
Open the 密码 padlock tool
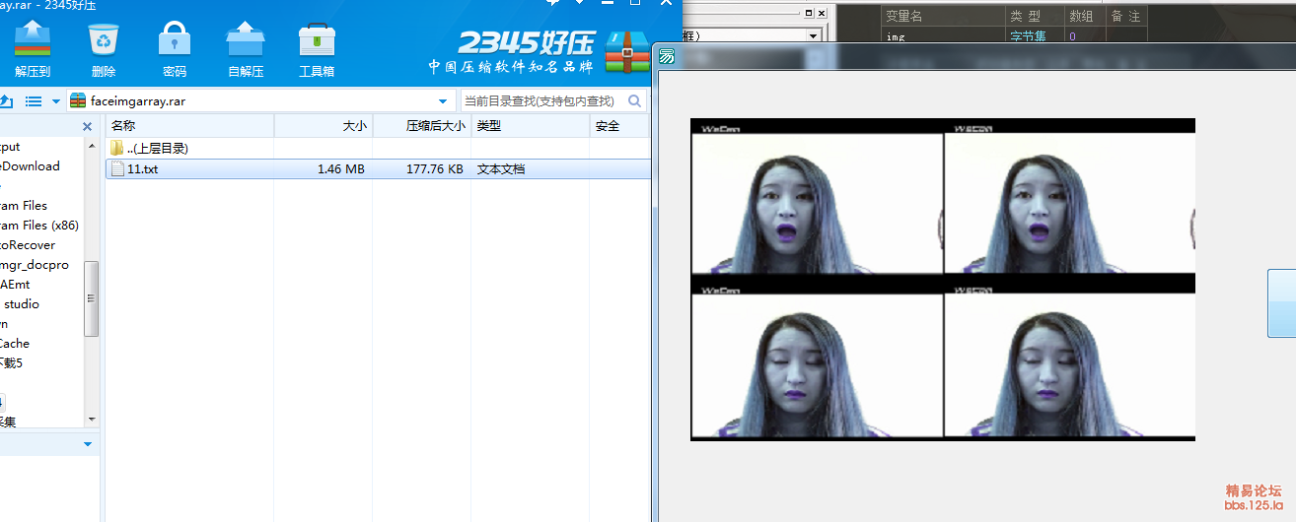click(x=175, y=40)
